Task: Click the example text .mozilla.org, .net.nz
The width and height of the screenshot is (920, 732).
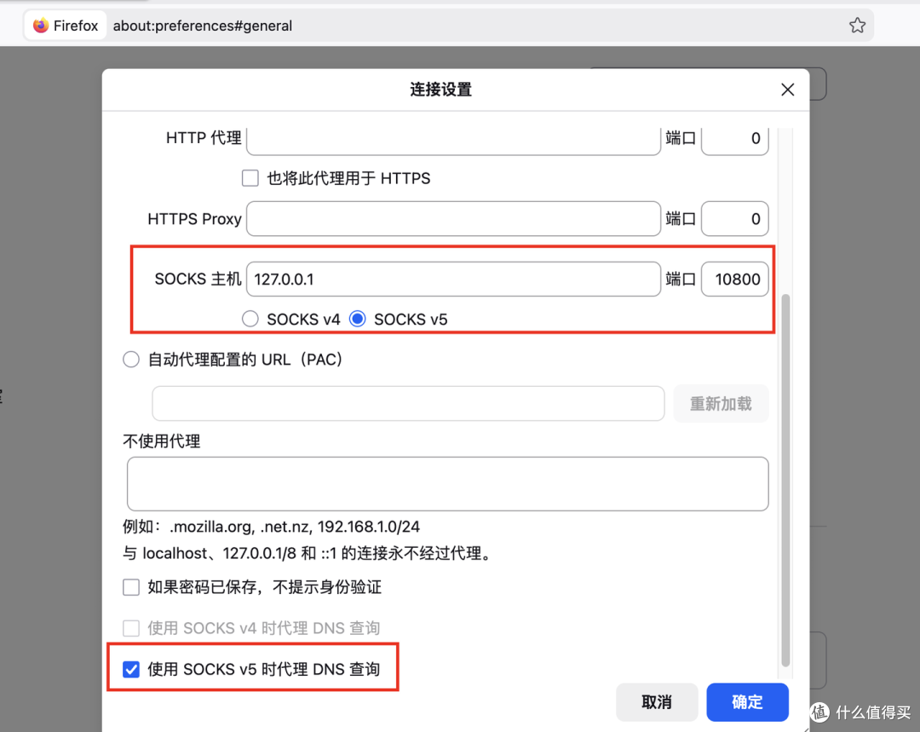Action: click(271, 527)
